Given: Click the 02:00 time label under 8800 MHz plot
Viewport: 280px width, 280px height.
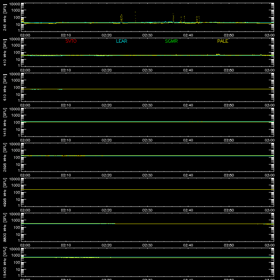Looking at the screenshot, I should click(x=25, y=245).
